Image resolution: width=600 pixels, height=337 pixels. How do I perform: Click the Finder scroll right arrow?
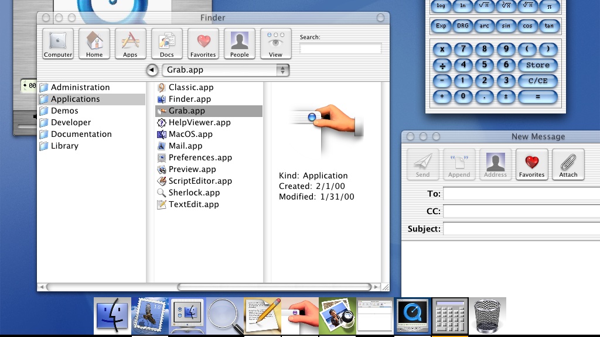pos(377,287)
